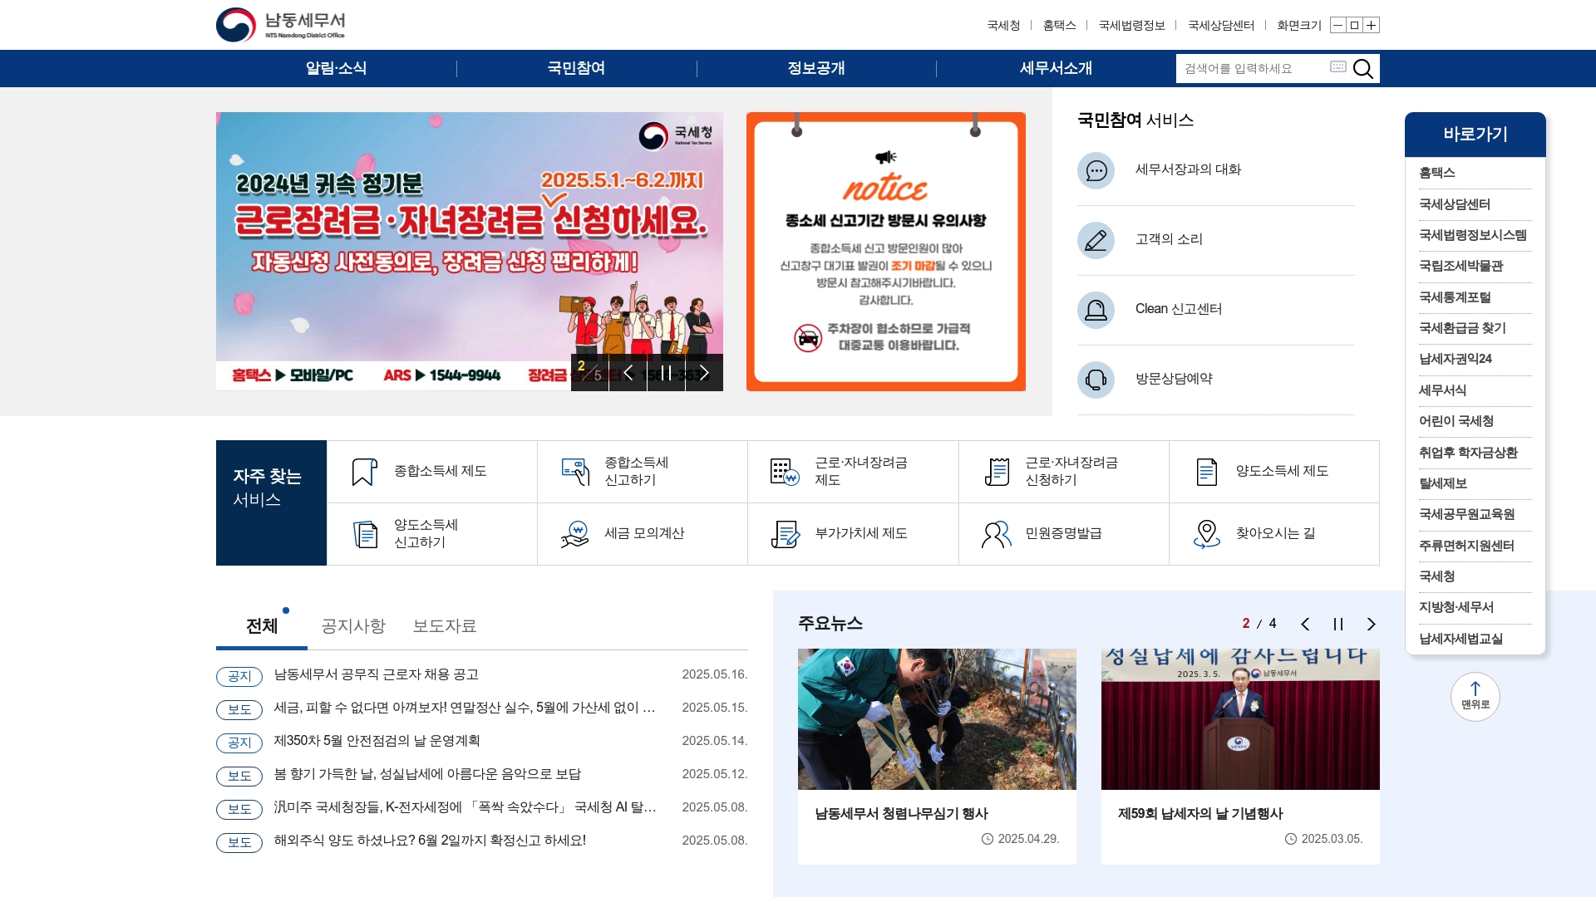Viewport: 1596px width, 897px height.
Task: Click the 근로·자녀장려금 제도 calendar icon
Action: [785, 472]
